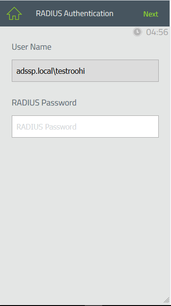The height and width of the screenshot is (306, 171).
Task: Click the RADIUS Password label above field
Action: click(x=44, y=103)
